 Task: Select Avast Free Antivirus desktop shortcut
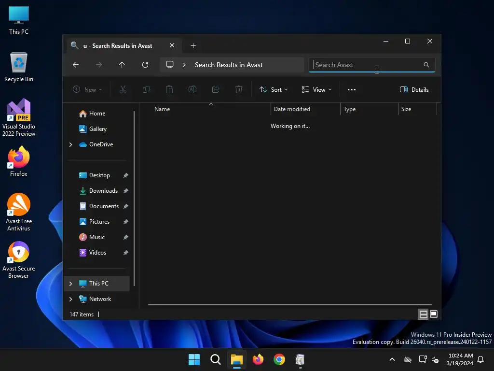pos(19,212)
